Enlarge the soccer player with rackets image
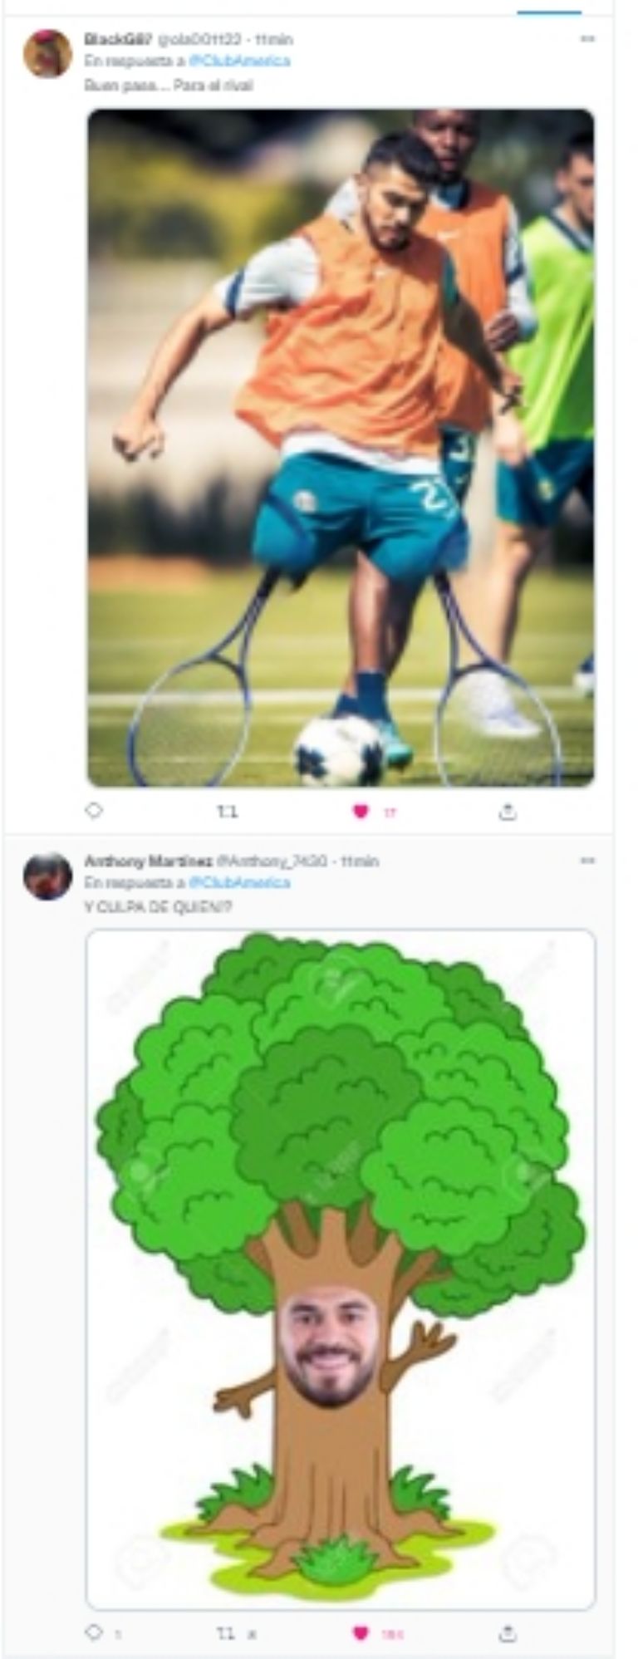The height and width of the screenshot is (1659, 638). (341, 448)
